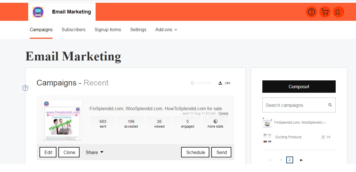Open the FinSplendid campaign thumbnail preview

(62, 121)
